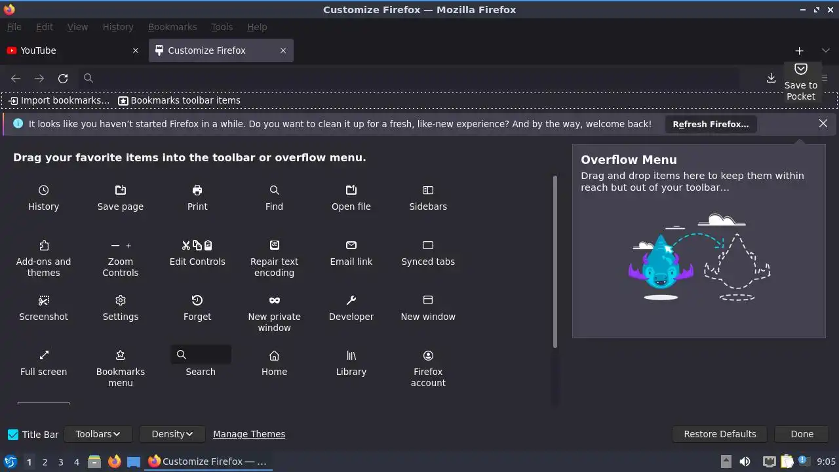Click the taskbar file manager icon
The image size is (839, 472).
(94, 462)
